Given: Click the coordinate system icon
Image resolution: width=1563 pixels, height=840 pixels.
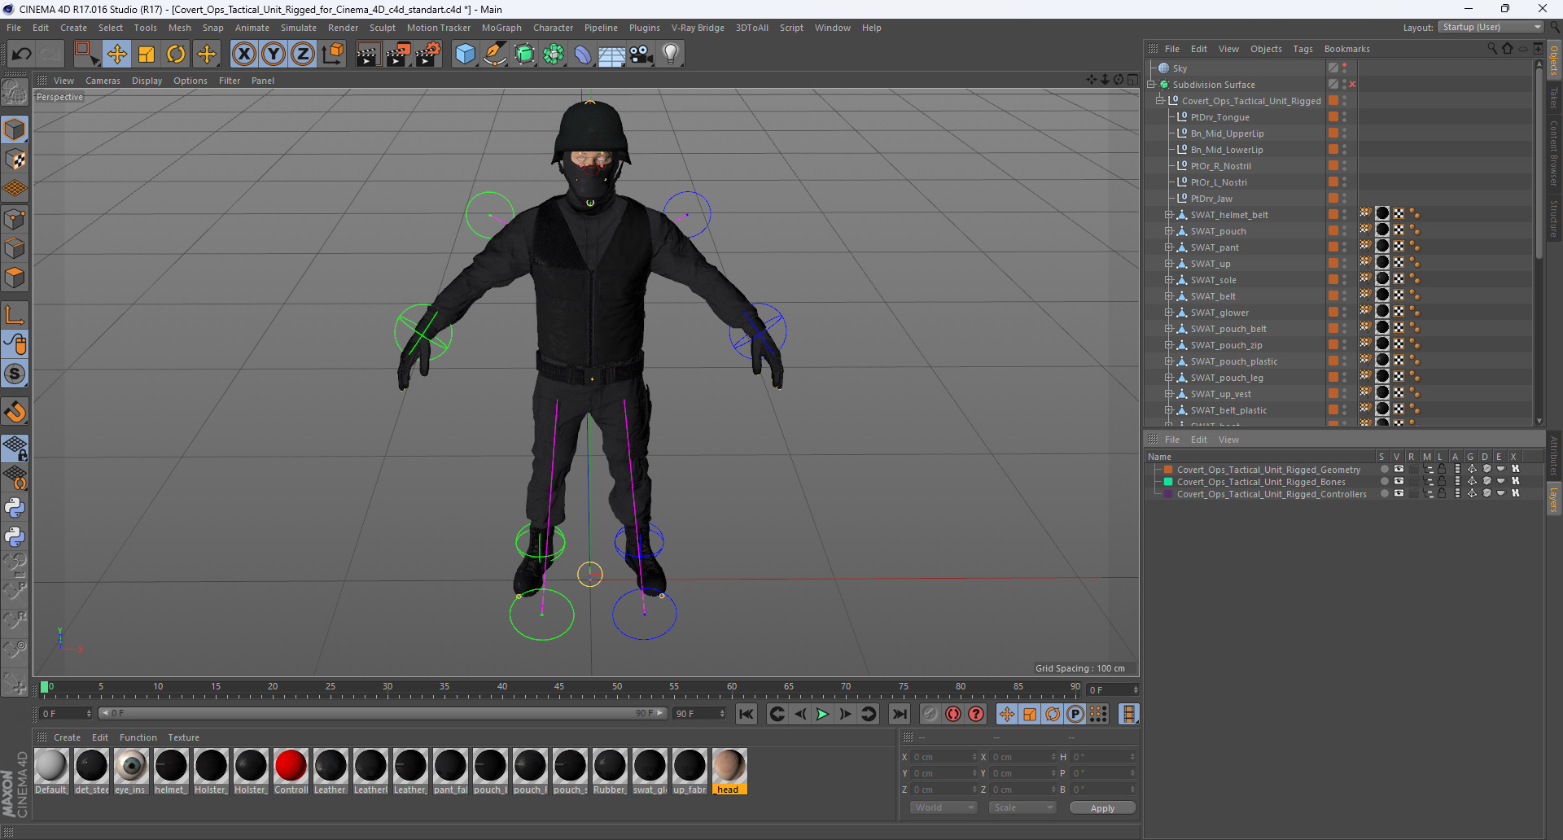Looking at the screenshot, I should click(332, 55).
